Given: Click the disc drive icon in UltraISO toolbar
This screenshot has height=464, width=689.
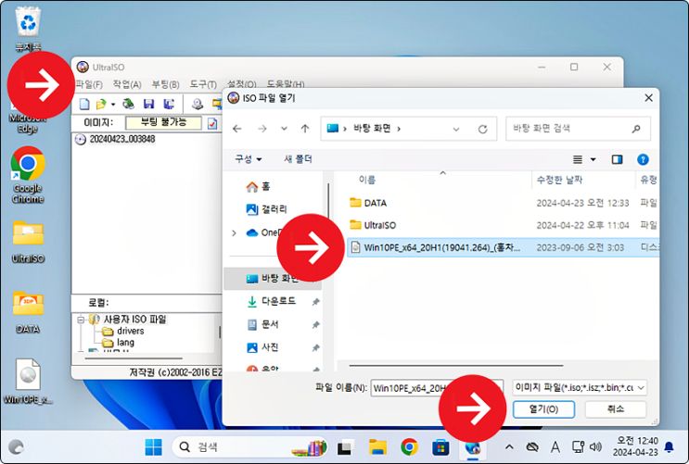Looking at the screenshot, I should pos(198,104).
